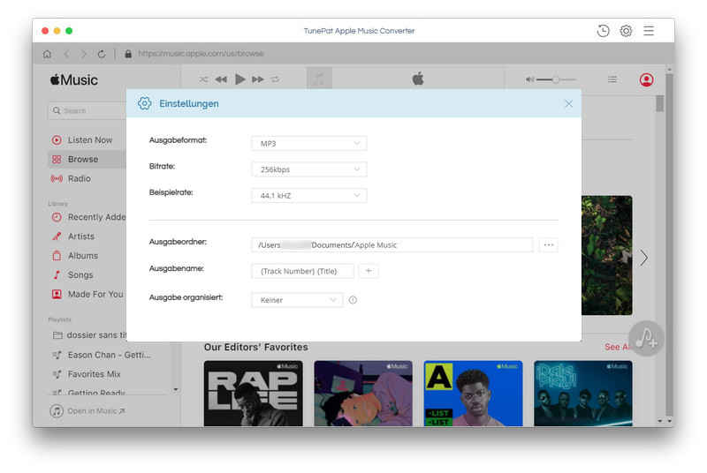
Task: Go to home page icon
Action: [47, 54]
